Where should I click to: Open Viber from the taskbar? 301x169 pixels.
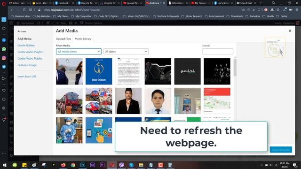coord(121,165)
